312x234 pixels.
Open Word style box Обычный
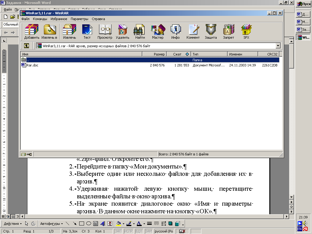pyautogui.click(x=11, y=24)
